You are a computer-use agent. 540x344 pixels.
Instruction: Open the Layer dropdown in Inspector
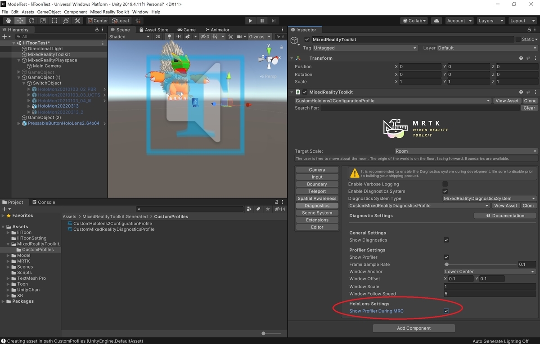[486, 48]
